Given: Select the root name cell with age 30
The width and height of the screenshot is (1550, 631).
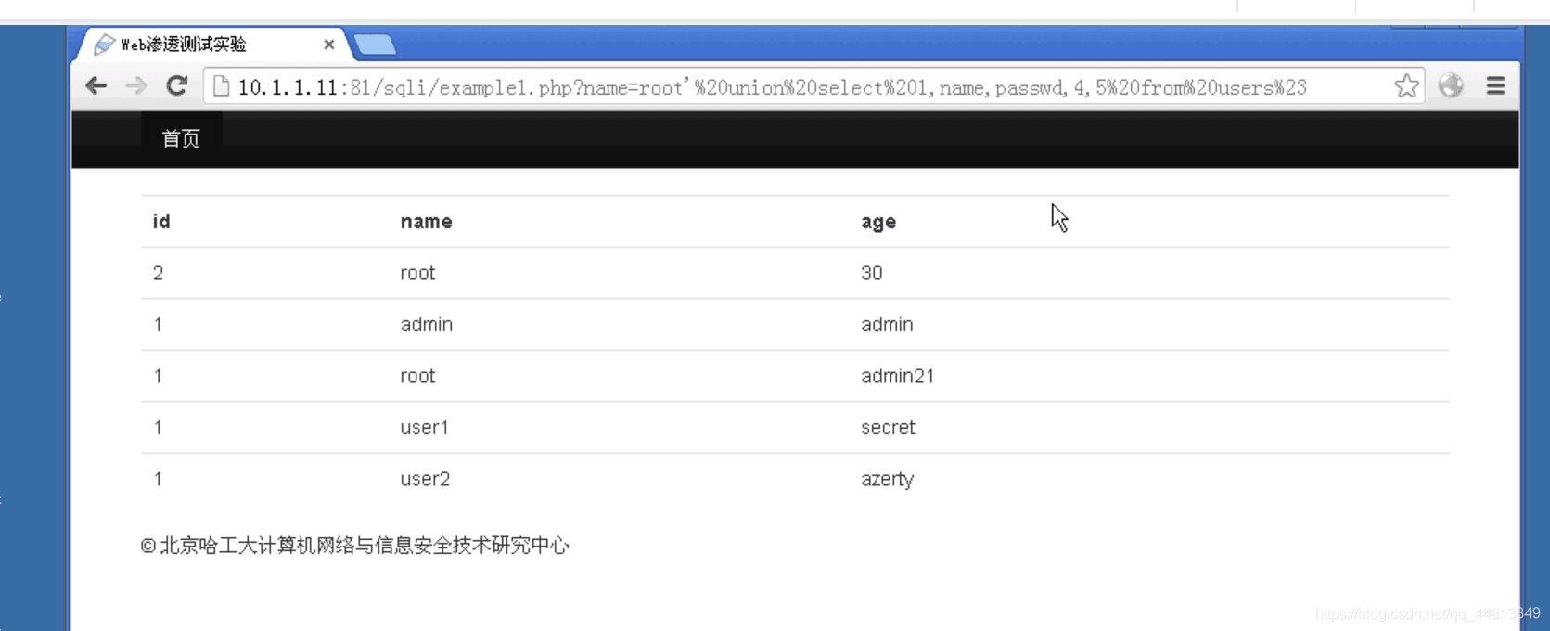Looking at the screenshot, I should (x=417, y=273).
